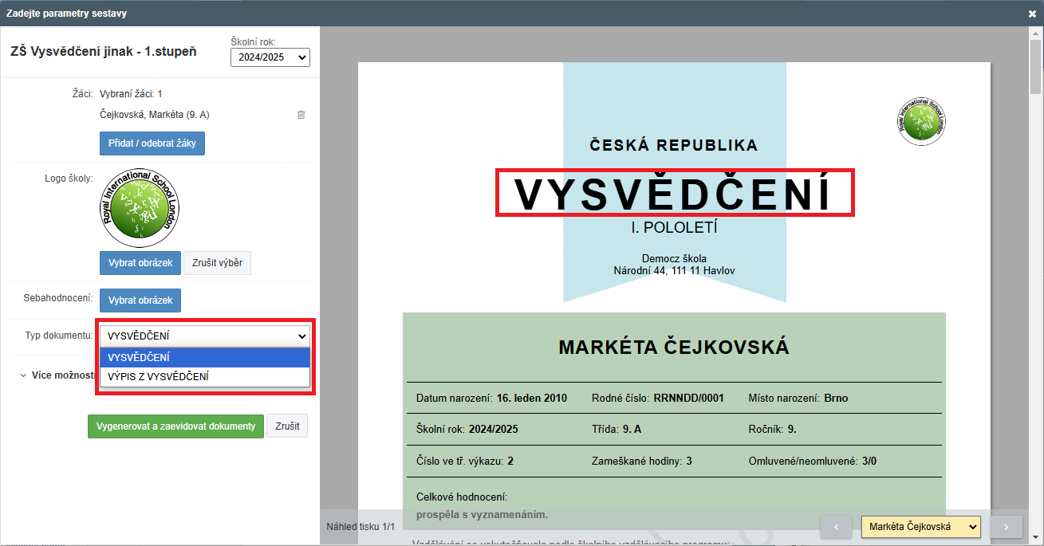Click MARKÉTA ČEJKOVSKÁ name heading
The image size is (1044, 546).
(x=674, y=348)
